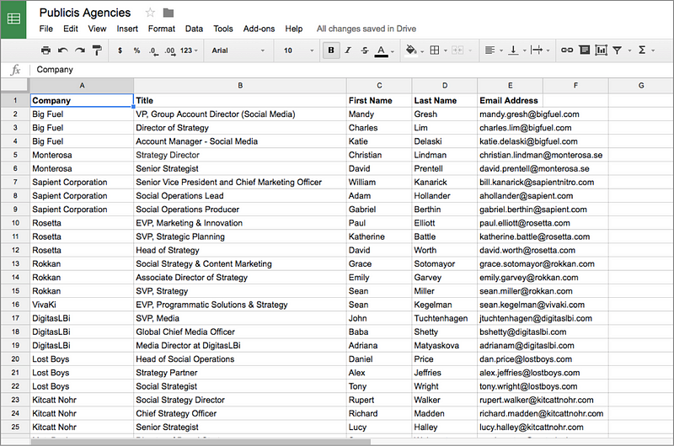Format as currency with dollar icon
674x446 pixels.
coord(120,50)
